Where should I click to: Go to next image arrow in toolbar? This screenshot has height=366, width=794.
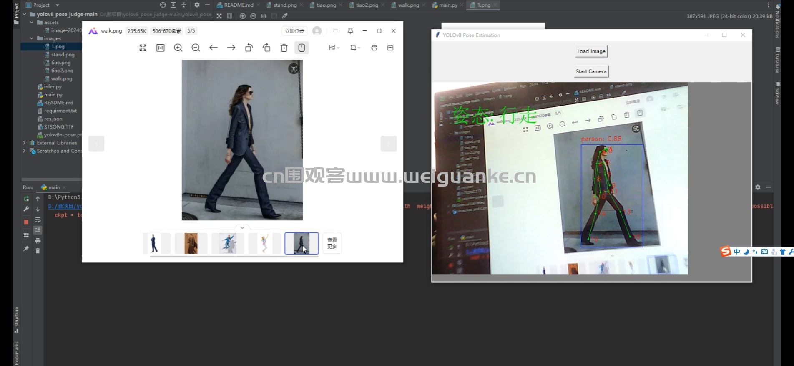pos(231,48)
